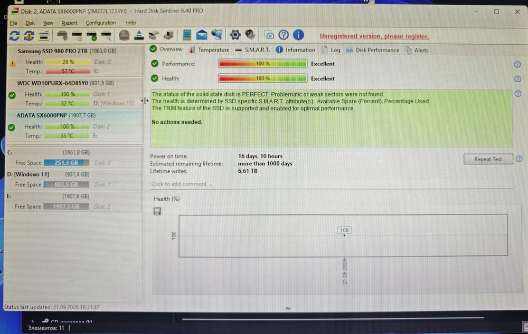Select partition C: (1861,8 GB)

click(x=74, y=158)
